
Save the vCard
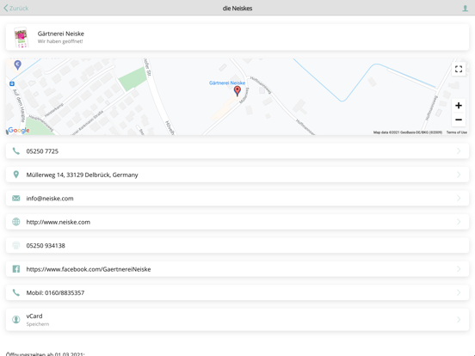(237, 320)
